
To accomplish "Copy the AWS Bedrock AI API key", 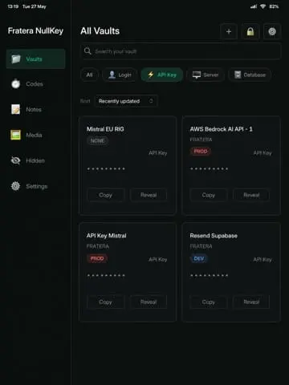I will coord(209,195).
